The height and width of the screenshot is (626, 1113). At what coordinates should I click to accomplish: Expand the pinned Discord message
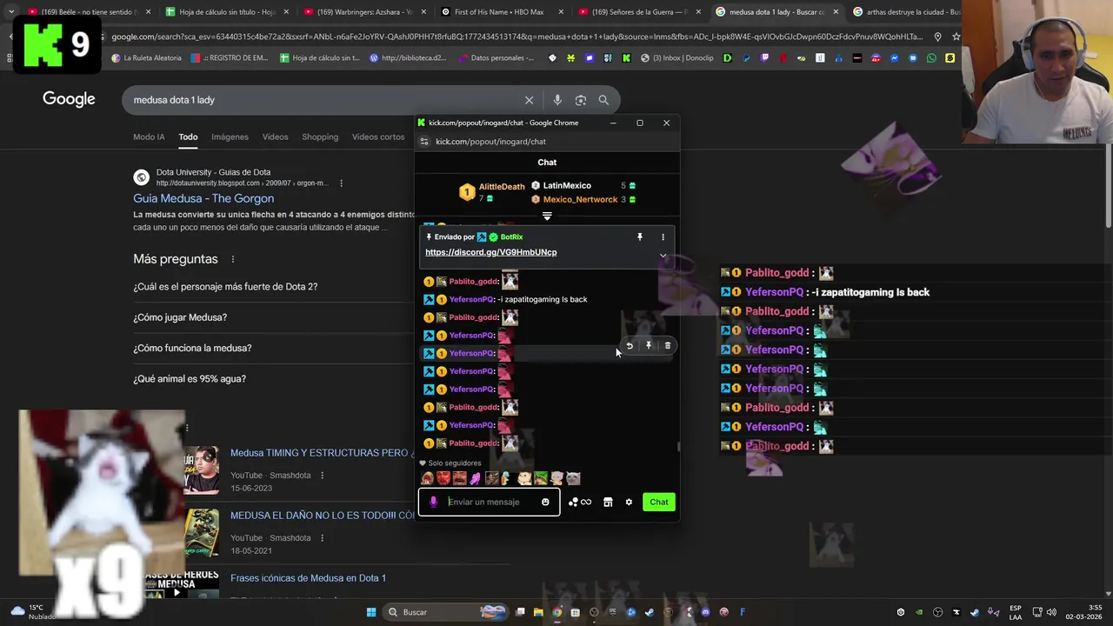663,256
